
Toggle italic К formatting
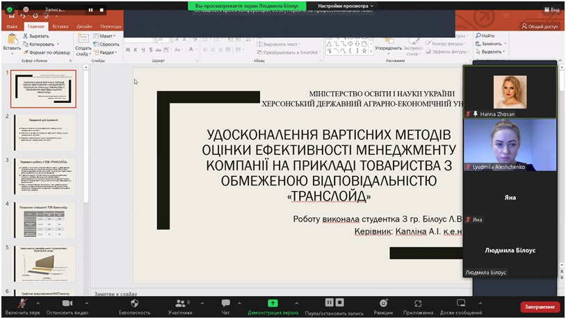click(136, 50)
